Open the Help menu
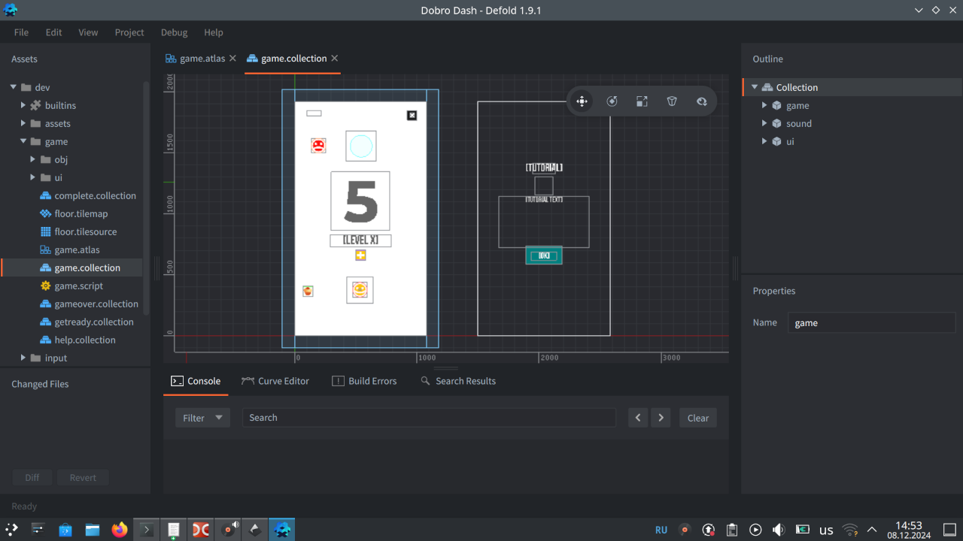963x541 pixels. (x=214, y=32)
